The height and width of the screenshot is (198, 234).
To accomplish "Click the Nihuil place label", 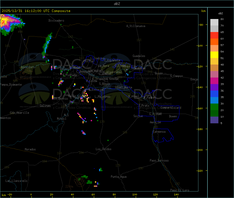I will 62,119.
